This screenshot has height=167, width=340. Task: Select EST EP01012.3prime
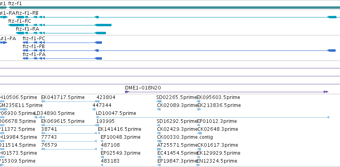[x=217, y=121]
